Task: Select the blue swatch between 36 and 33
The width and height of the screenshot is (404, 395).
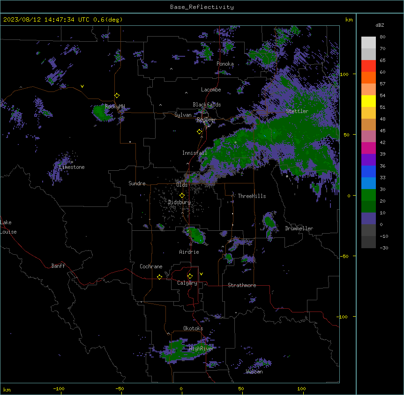Action: tap(368, 171)
